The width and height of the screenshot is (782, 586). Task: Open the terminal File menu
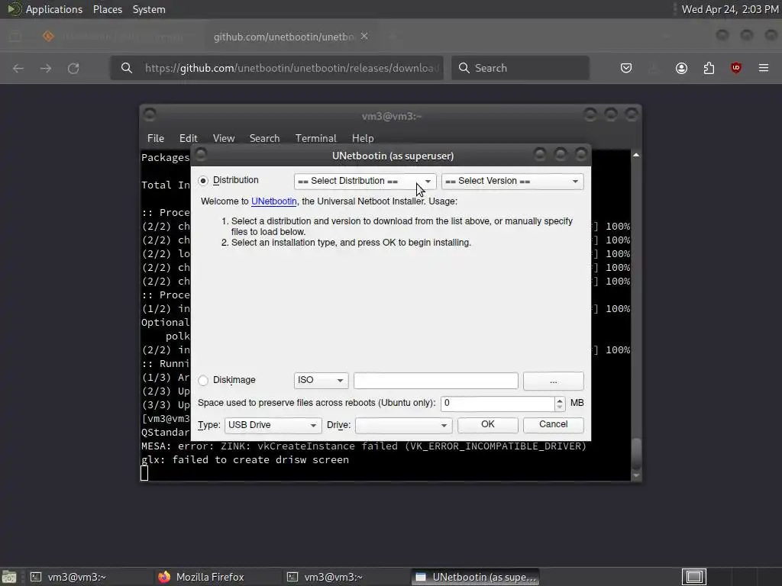pyautogui.click(x=156, y=139)
